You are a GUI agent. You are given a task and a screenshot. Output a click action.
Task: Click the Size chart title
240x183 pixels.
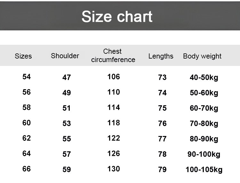pos(117,17)
